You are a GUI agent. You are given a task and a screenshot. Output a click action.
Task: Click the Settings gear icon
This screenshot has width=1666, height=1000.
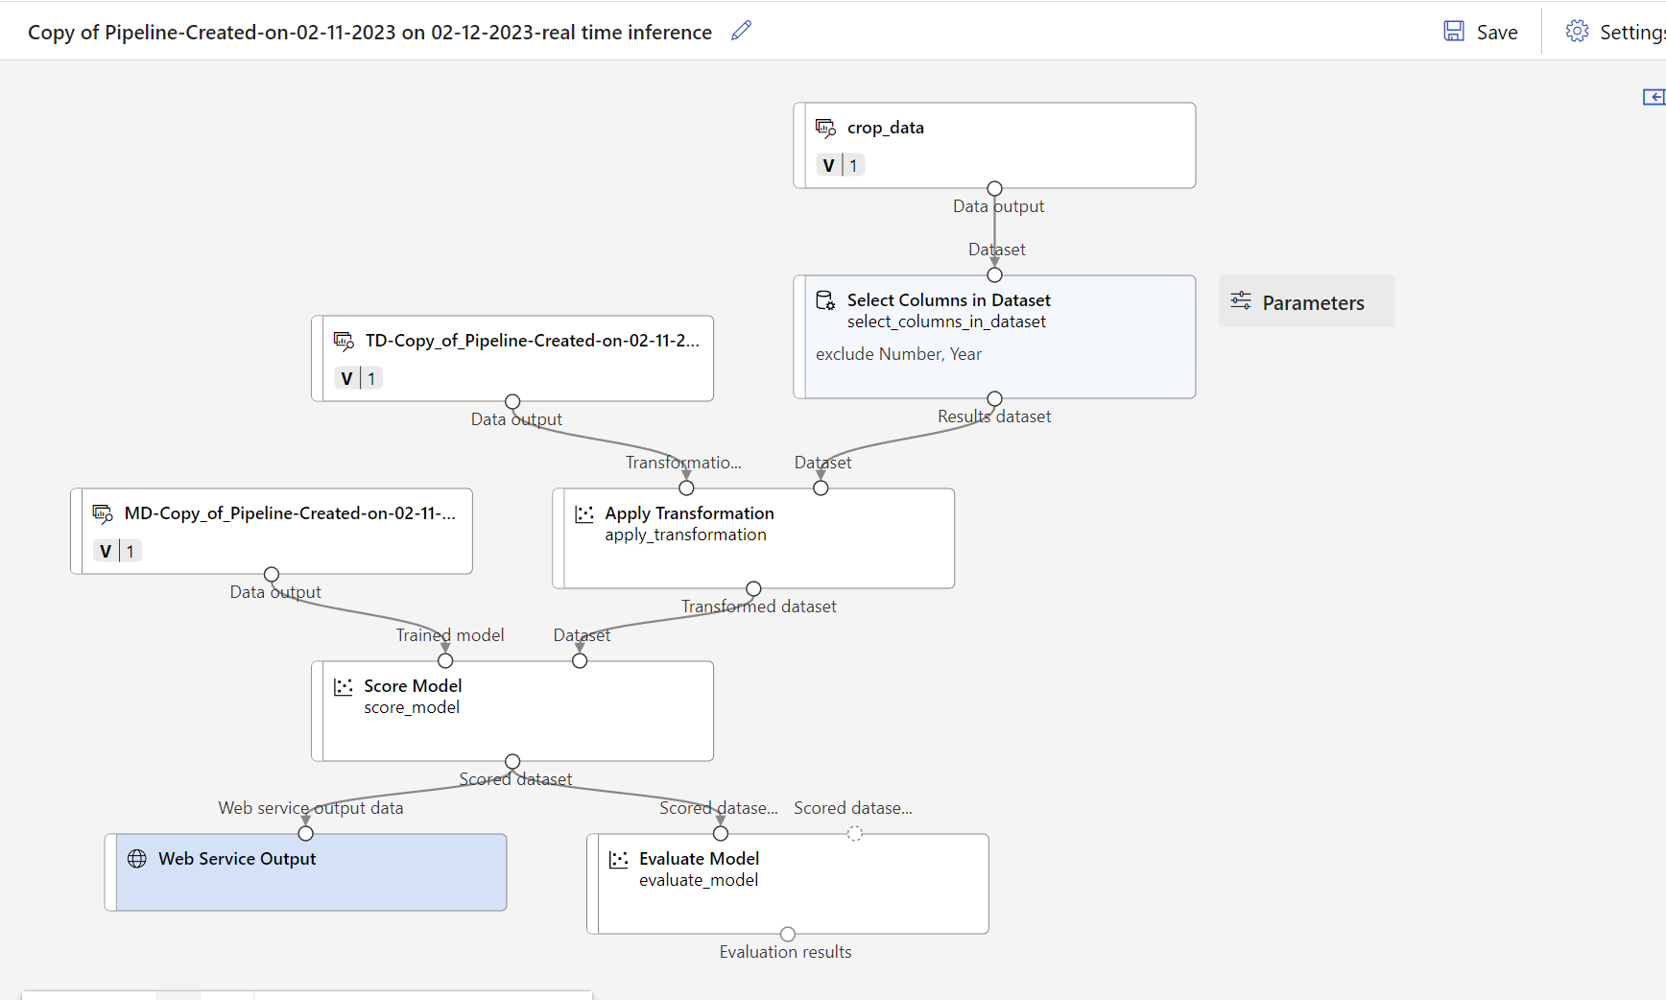point(1577,30)
